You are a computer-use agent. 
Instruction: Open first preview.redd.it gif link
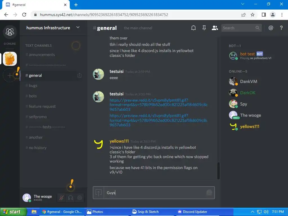click(159, 105)
